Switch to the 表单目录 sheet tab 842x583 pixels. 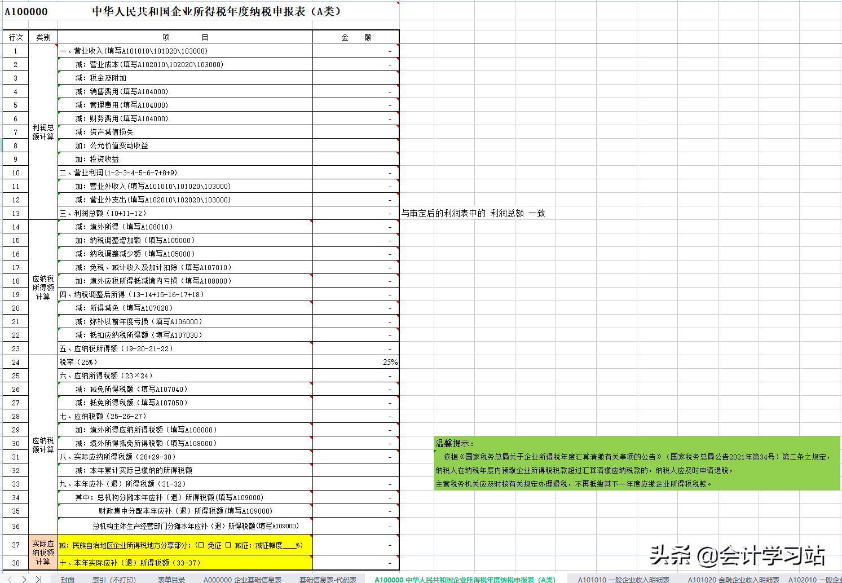[x=171, y=578]
